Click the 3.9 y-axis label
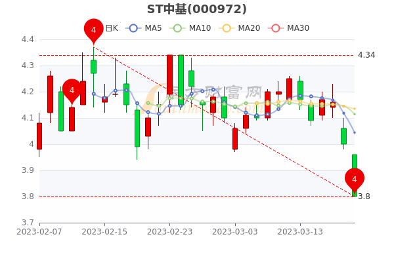 click(28, 170)
